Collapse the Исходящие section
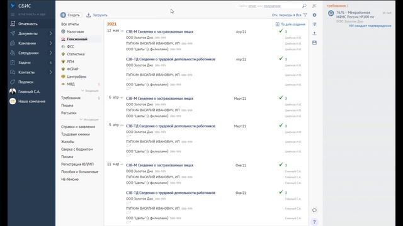Viewport: 403px width, 226px height. [x=89, y=119]
